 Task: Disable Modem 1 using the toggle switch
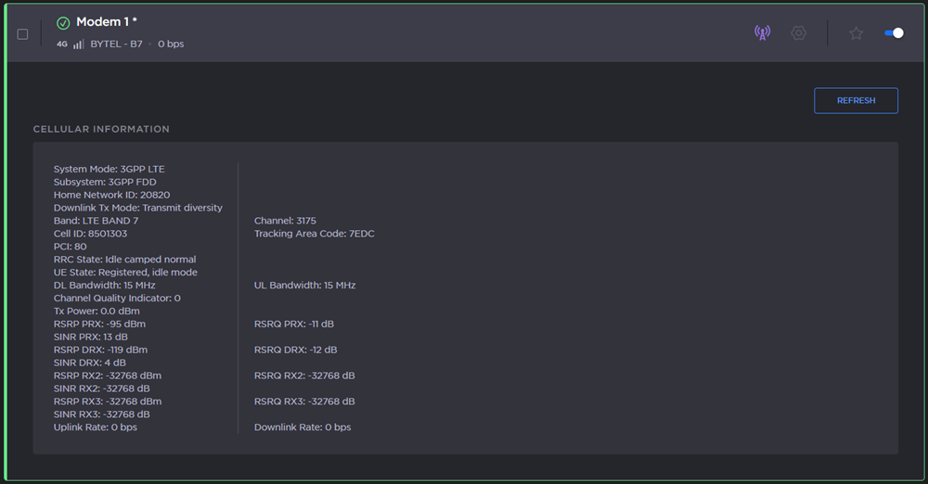[894, 33]
